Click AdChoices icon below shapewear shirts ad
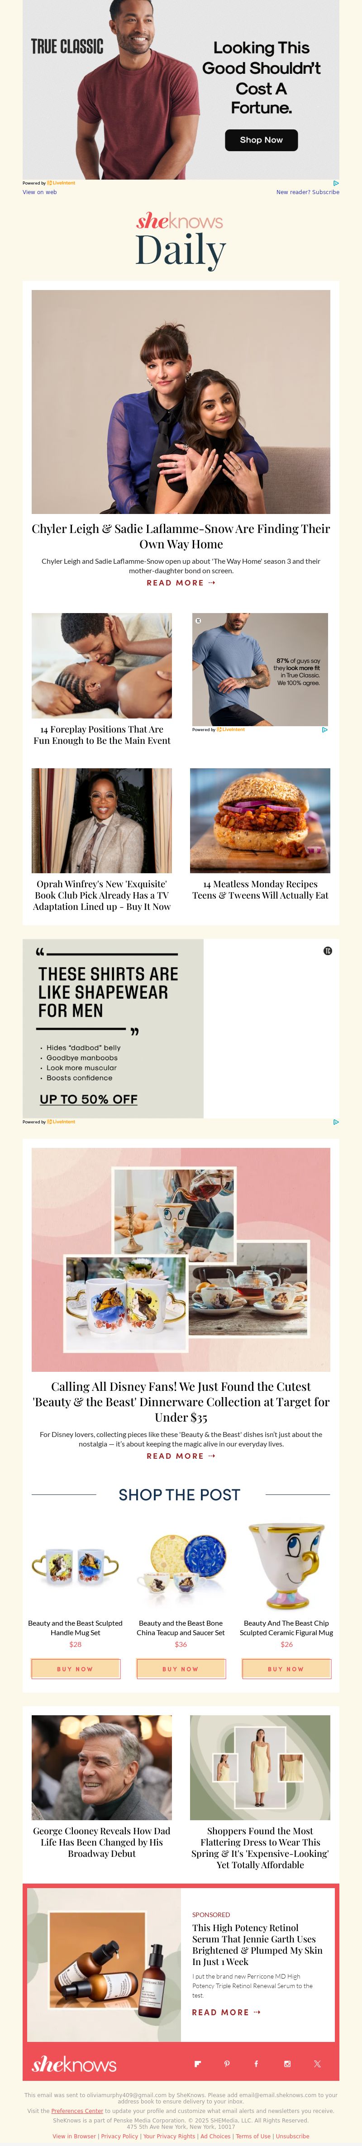This screenshot has height=2146, width=362. pos(335,1121)
